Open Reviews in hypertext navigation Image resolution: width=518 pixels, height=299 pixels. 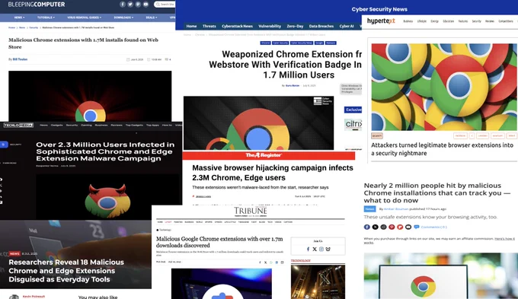click(490, 21)
